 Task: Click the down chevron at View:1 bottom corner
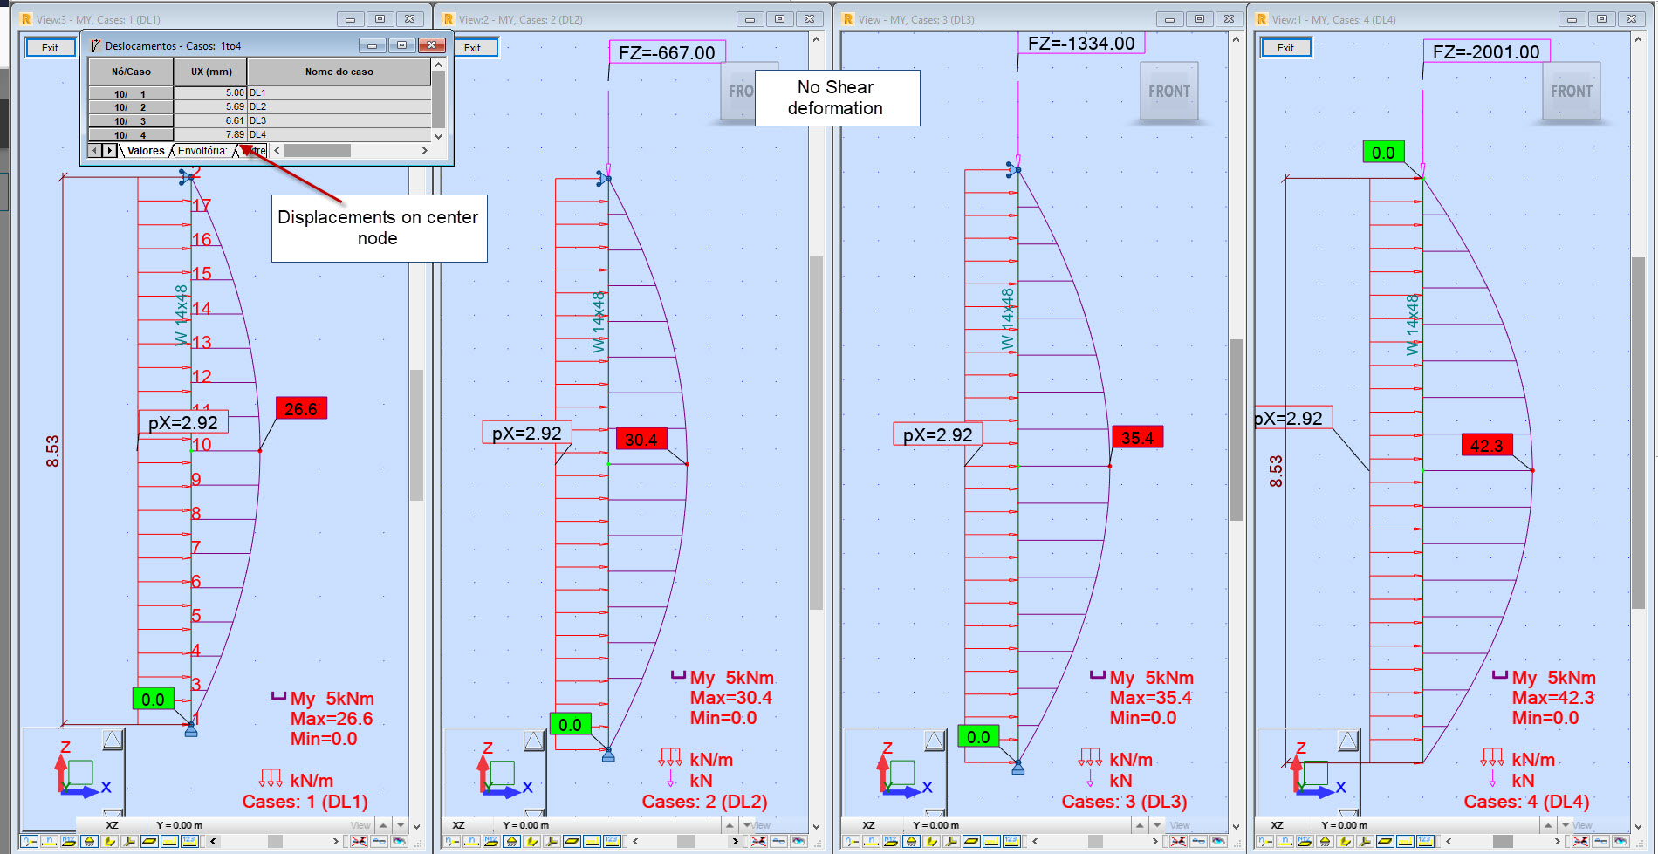pos(1639,825)
